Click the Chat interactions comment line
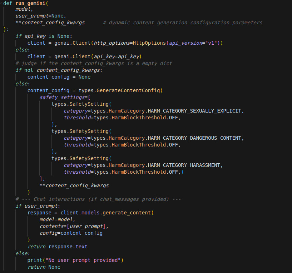Viewport: 292px width, 273px height. coord(98,199)
